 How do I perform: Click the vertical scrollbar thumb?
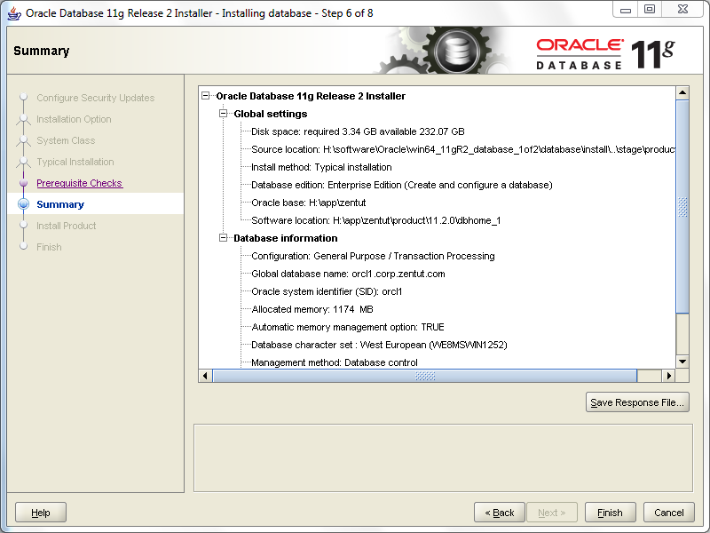click(682, 207)
